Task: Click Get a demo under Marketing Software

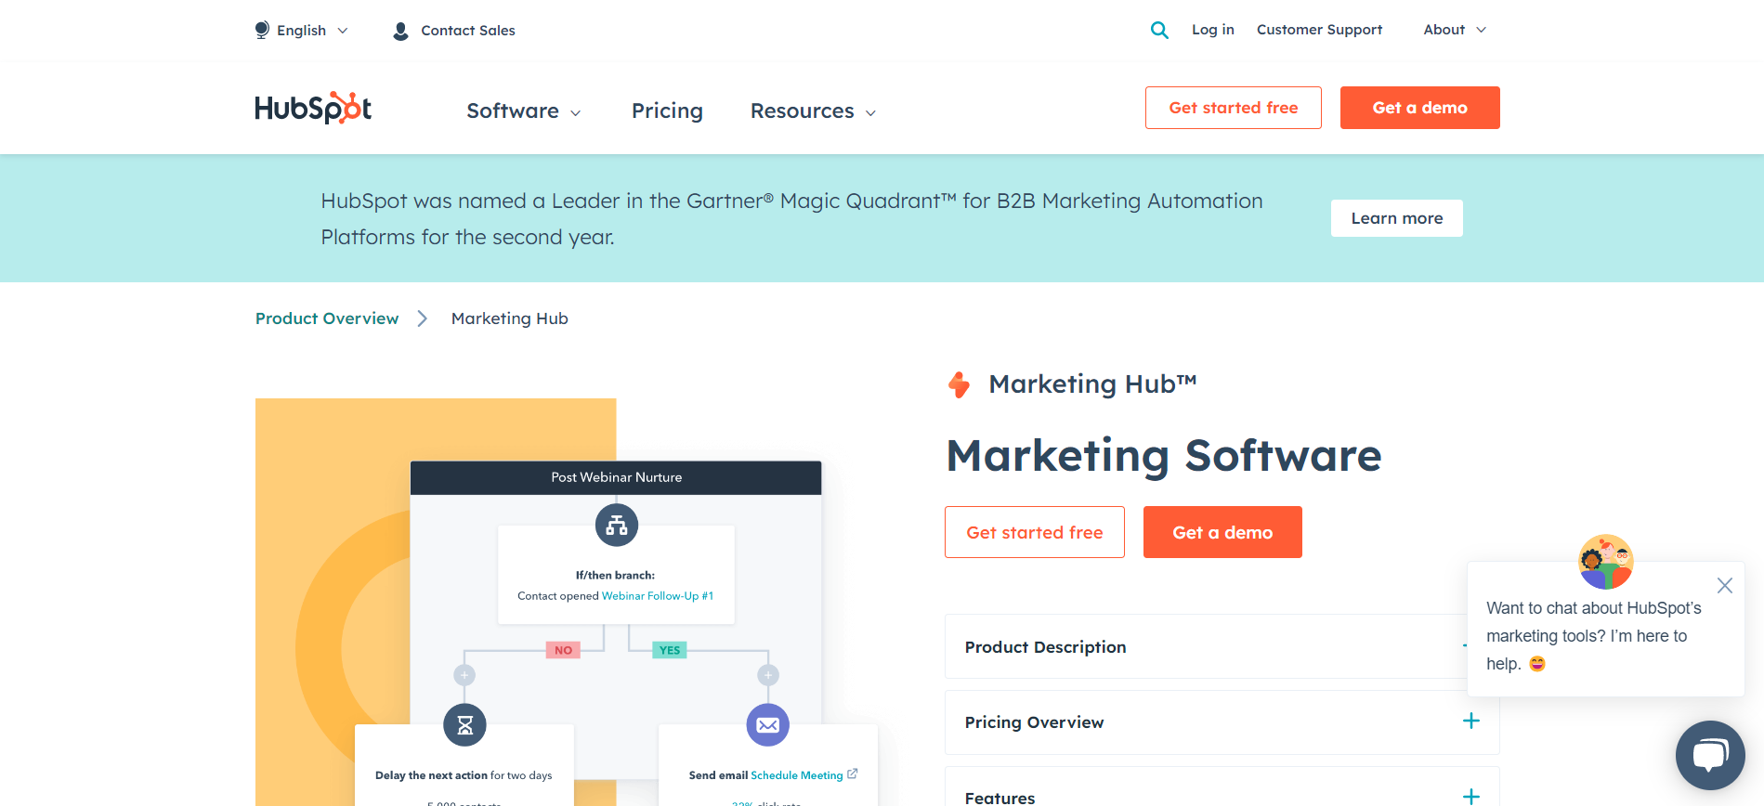Action: tap(1222, 532)
